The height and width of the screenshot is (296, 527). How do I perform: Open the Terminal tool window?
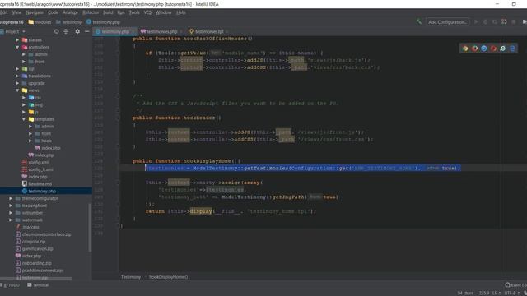pos(38,285)
